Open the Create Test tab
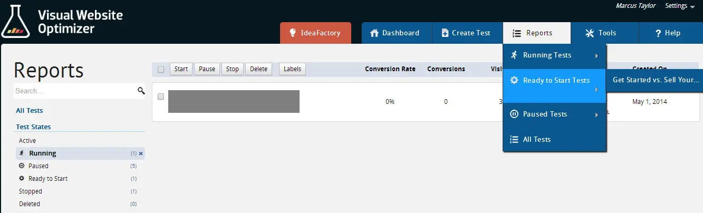The image size is (703, 213). click(x=467, y=33)
